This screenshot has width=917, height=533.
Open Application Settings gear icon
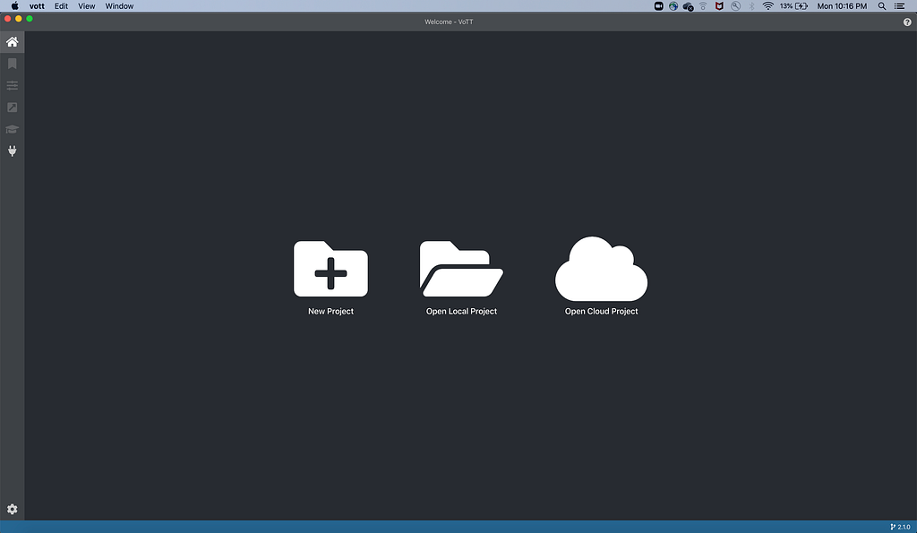[x=12, y=509]
